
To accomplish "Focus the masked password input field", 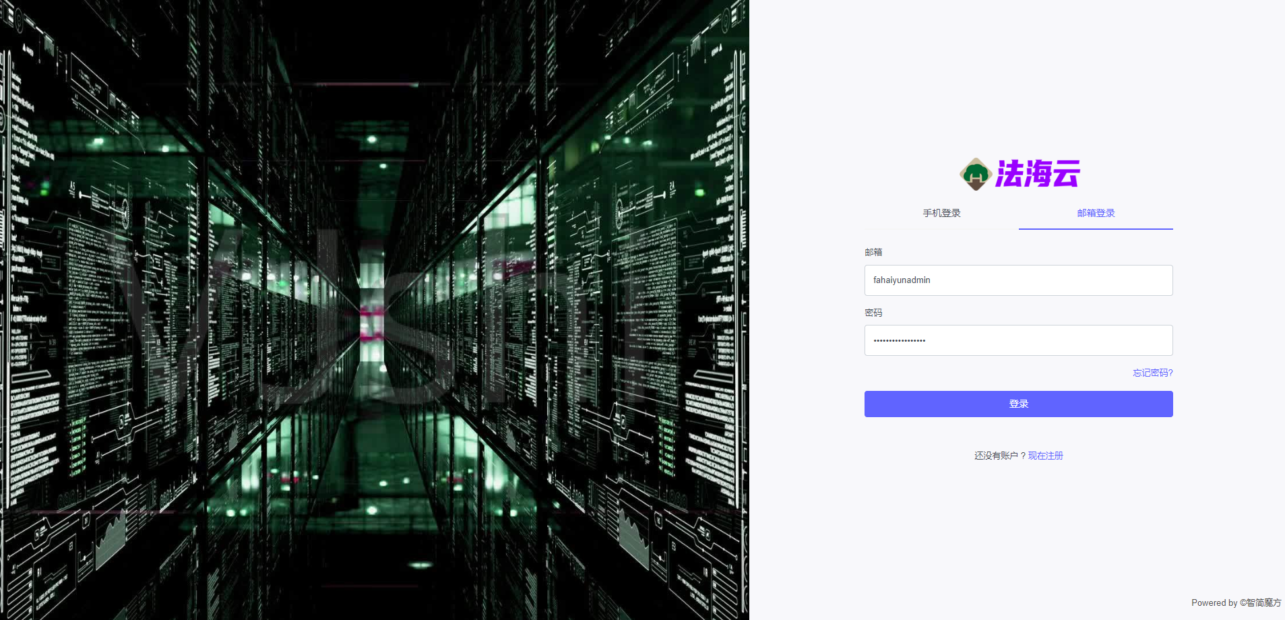I will [x=1018, y=340].
